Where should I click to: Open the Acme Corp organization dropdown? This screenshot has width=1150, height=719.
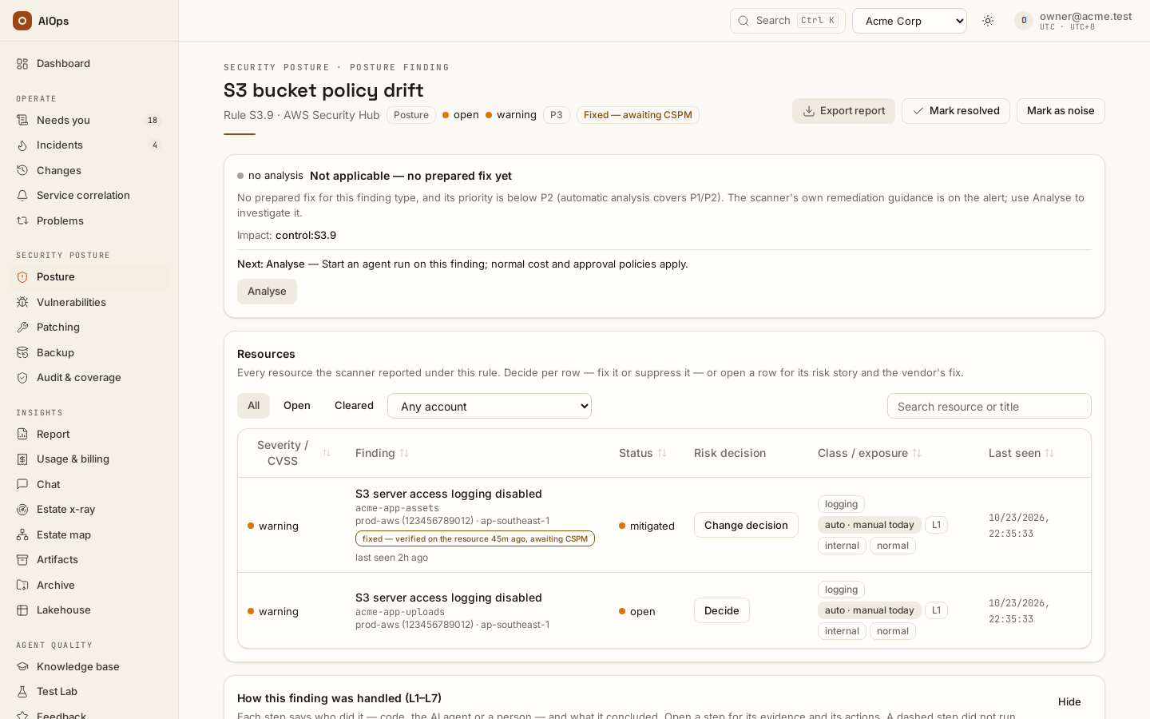click(x=910, y=21)
